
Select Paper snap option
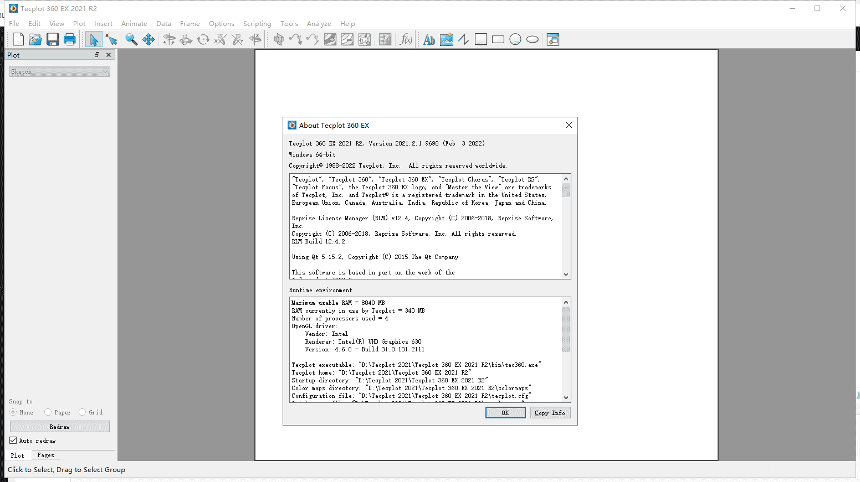tap(48, 412)
